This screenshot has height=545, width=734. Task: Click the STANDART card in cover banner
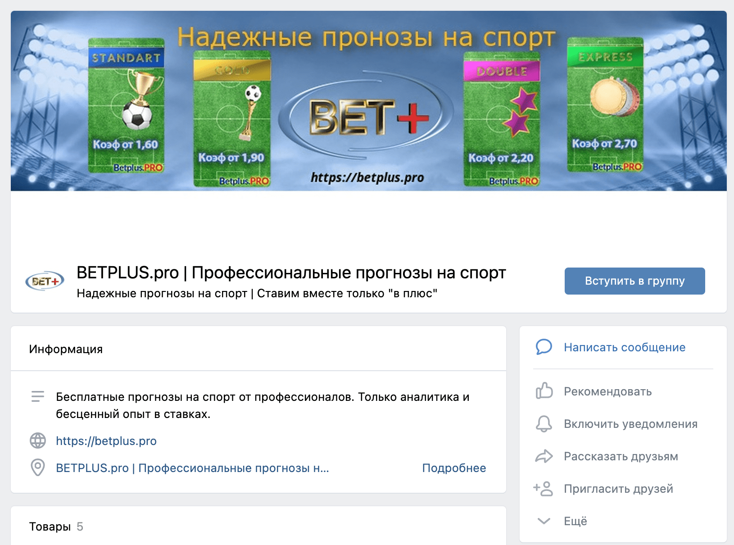(x=126, y=106)
